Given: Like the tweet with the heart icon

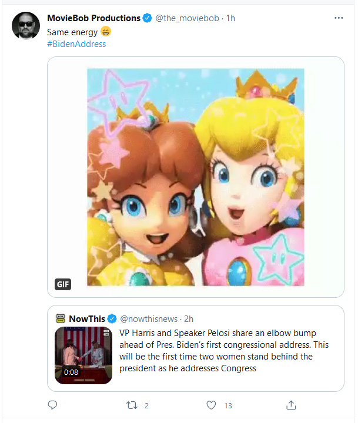Looking at the screenshot, I should pyautogui.click(x=211, y=405).
